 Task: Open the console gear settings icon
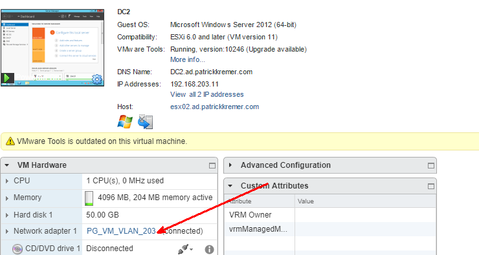97,79
